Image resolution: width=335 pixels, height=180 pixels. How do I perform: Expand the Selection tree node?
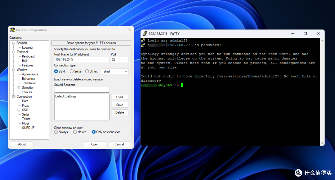19,88
